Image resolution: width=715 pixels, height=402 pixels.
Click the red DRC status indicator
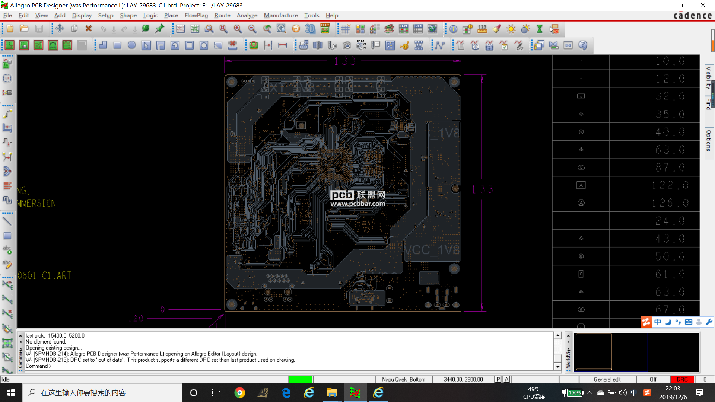(682, 379)
